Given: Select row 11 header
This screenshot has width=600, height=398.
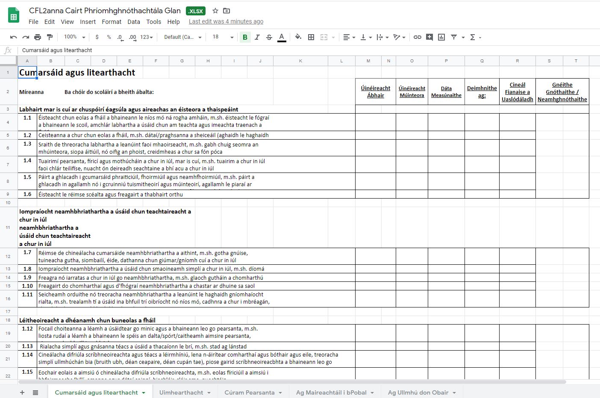Looking at the screenshot, I should pos(8,228).
